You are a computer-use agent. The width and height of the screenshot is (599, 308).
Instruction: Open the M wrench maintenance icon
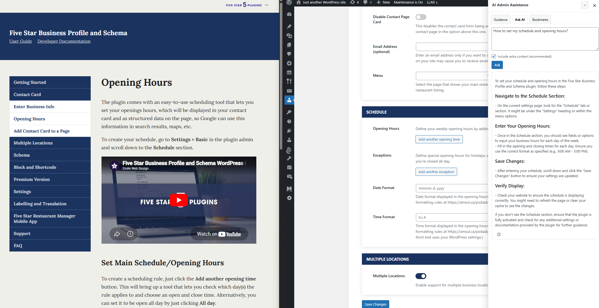(289, 189)
